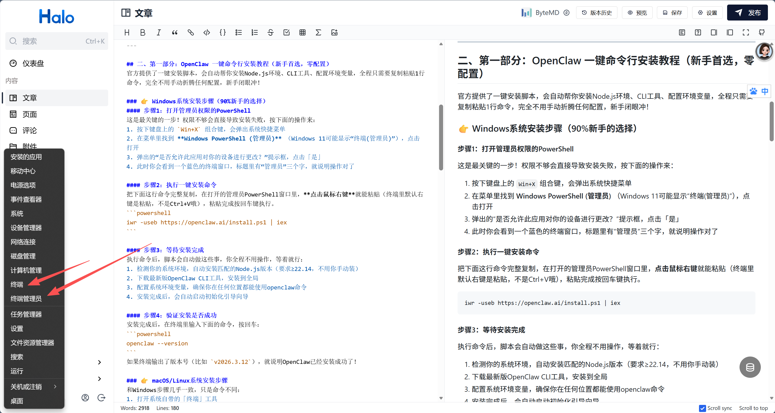Go to 页面 in sidebar navigation
This screenshot has height=413, width=775.
coord(56,114)
